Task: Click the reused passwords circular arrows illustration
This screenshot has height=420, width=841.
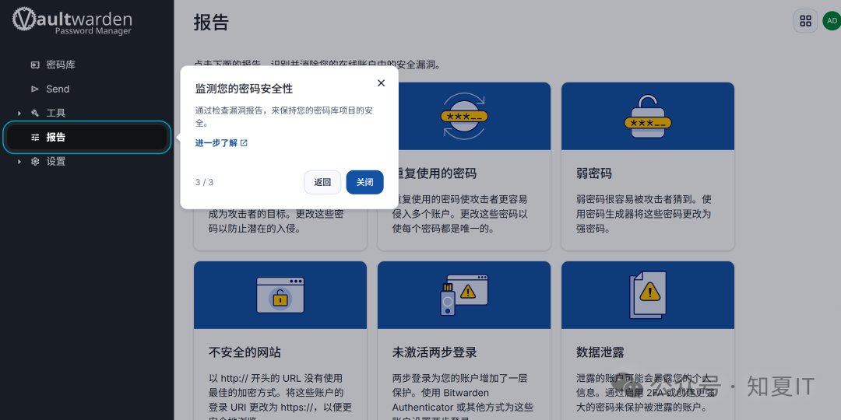Action: click(464, 116)
